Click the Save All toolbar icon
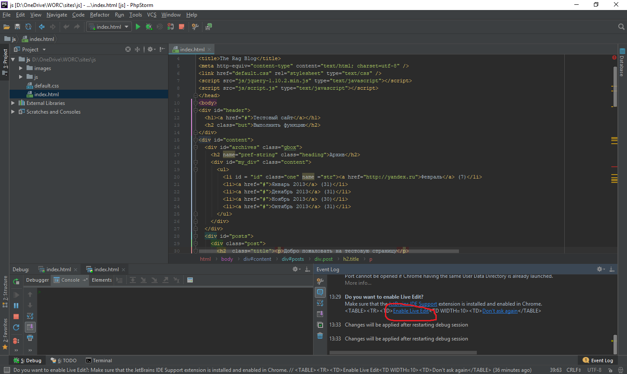Screen dimensions: 627x374 [17, 27]
